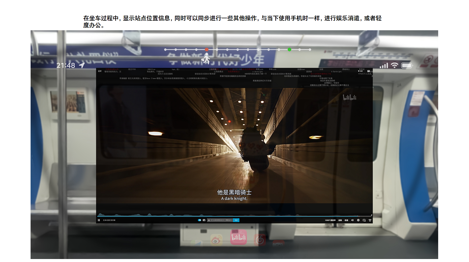Click the walking passenger icon
The height and width of the screenshot is (262, 469).
[x=206, y=59]
